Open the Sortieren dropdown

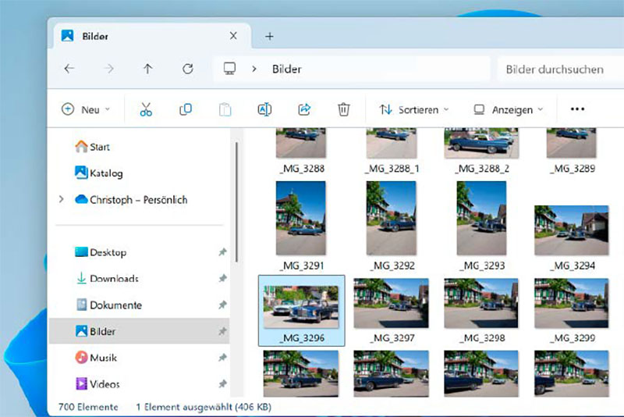click(414, 109)
